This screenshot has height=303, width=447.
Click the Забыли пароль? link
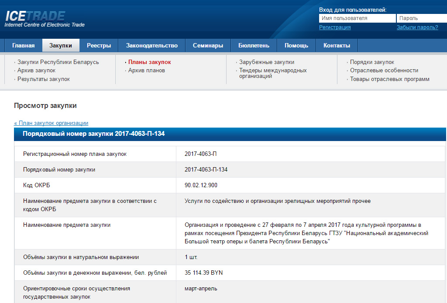[417, 27]
